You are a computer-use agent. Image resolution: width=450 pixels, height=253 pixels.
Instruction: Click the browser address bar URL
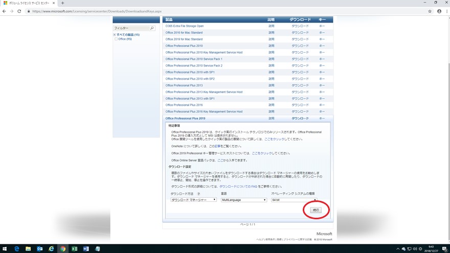97,11
